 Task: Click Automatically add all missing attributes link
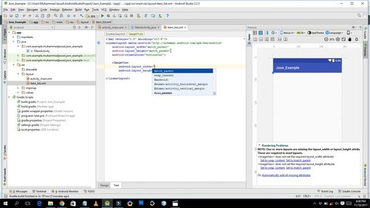pyautogui.click(x=286, y=175)
